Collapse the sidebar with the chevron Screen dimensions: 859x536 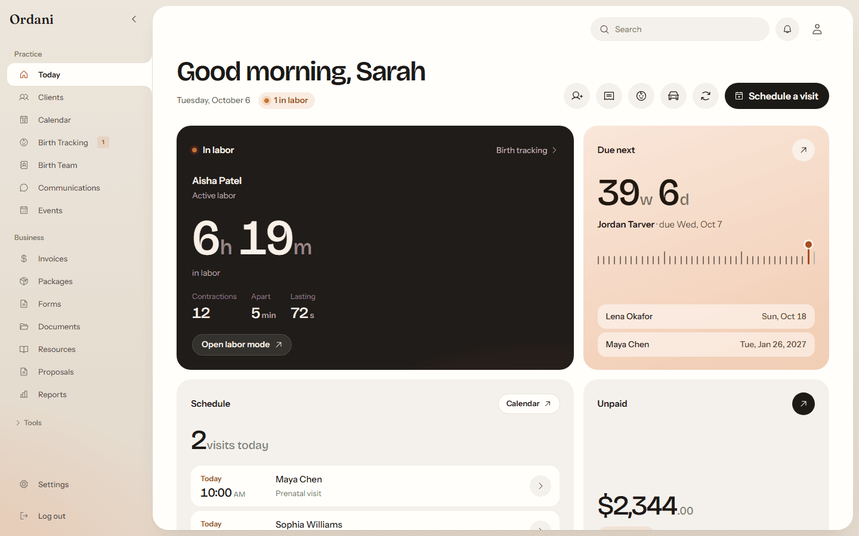[134, 19]
